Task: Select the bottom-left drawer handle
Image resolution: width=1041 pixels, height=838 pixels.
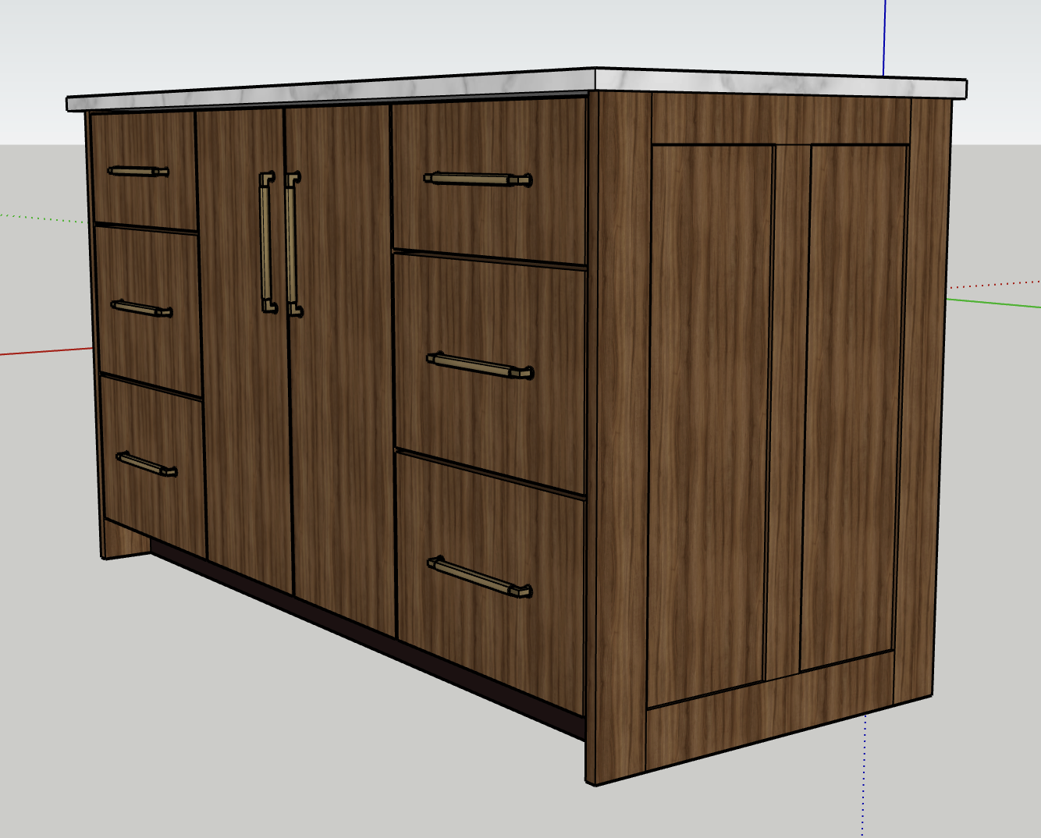Action: point(145,463)
